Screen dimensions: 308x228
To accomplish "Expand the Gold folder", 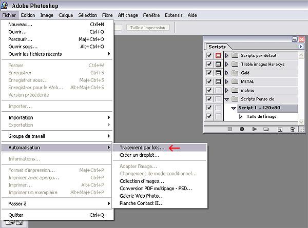I will 227,73.
